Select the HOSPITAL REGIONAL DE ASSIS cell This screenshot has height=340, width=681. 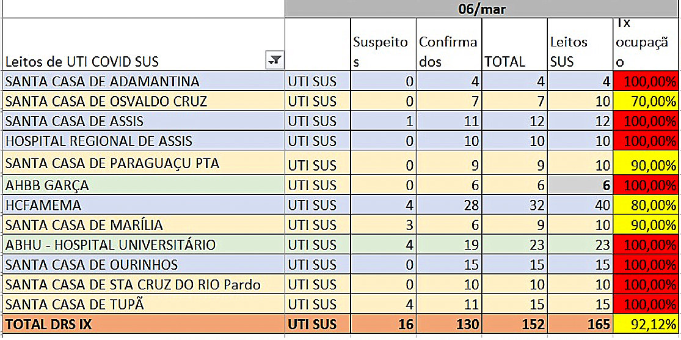click(144, 141)
